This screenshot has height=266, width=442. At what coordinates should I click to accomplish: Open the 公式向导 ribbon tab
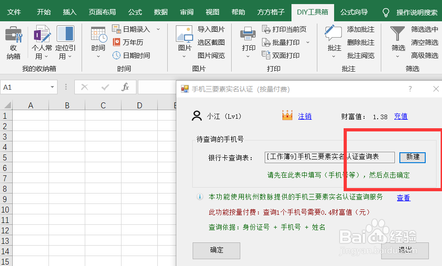click(x=355, y=12)
